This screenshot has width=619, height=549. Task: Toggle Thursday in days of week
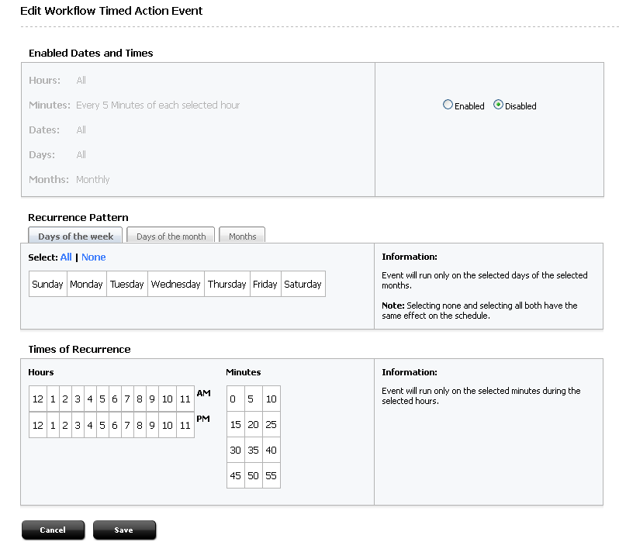coord(227,284)
